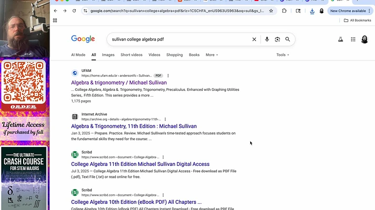
Task: Open Algebra & trigonometry / Michael Sullivan result
Action: click(119, 82)
